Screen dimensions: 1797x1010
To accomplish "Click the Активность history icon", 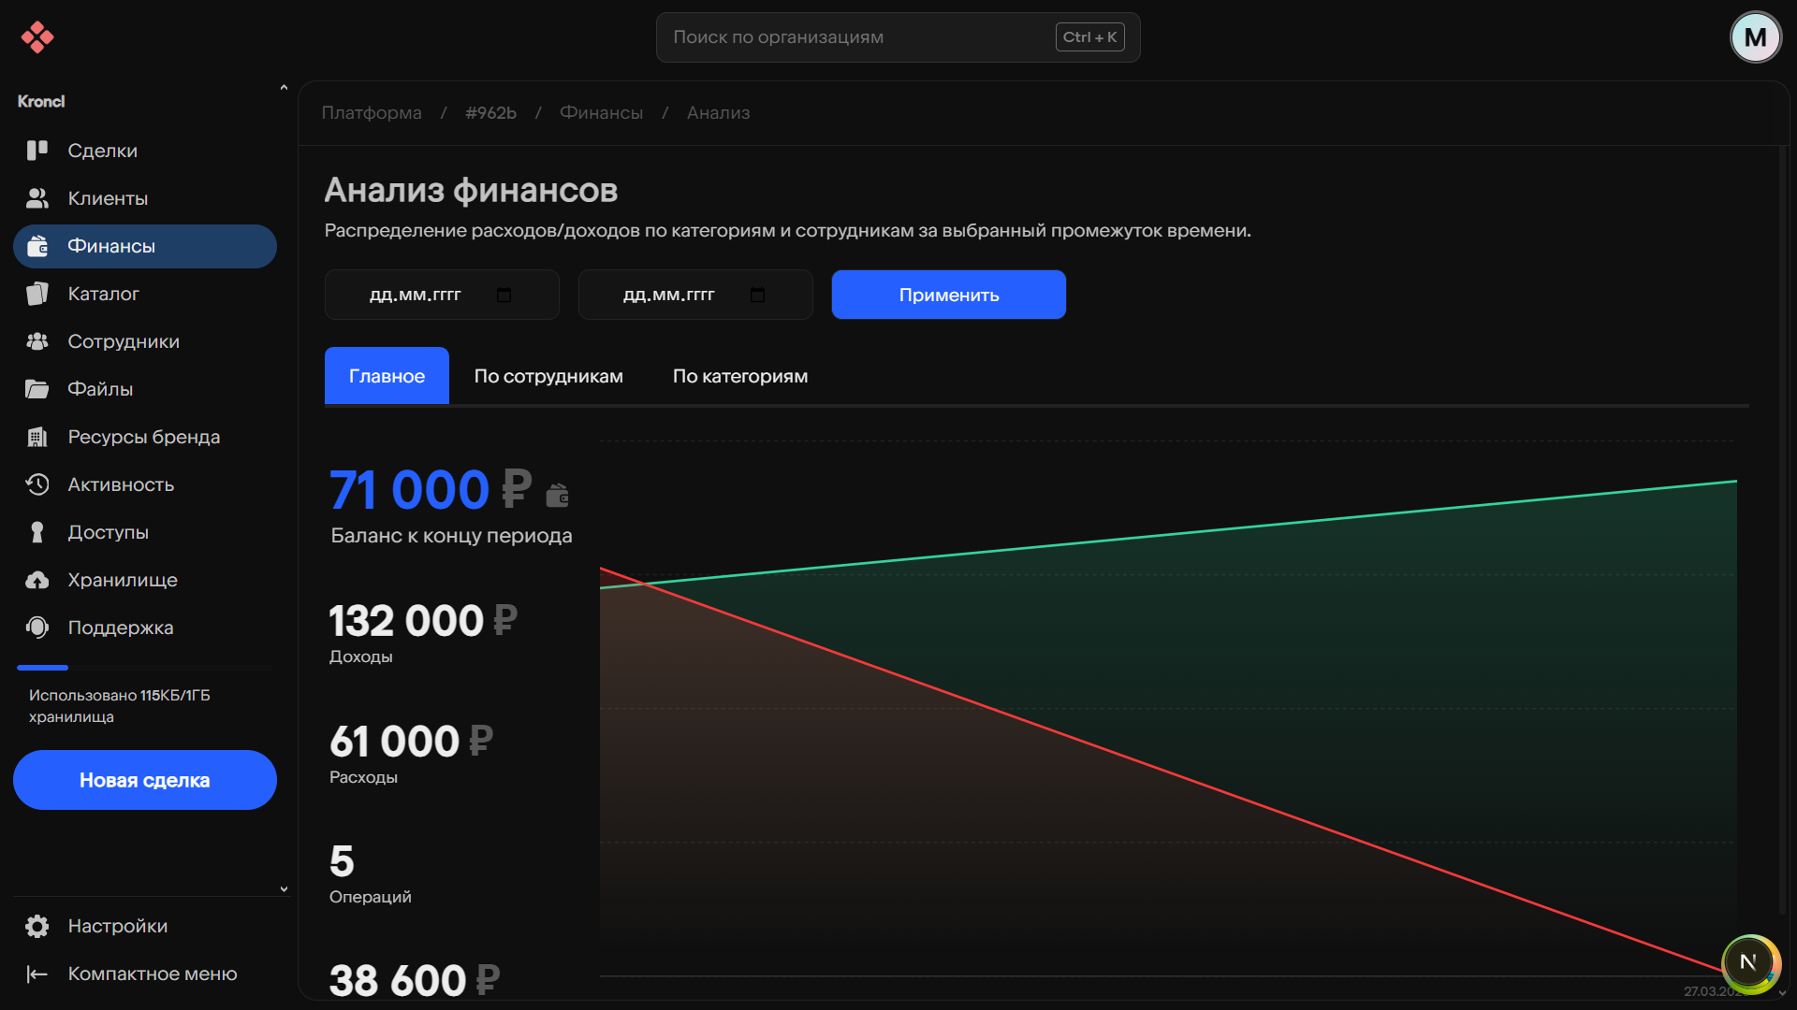I will point(37,484).
